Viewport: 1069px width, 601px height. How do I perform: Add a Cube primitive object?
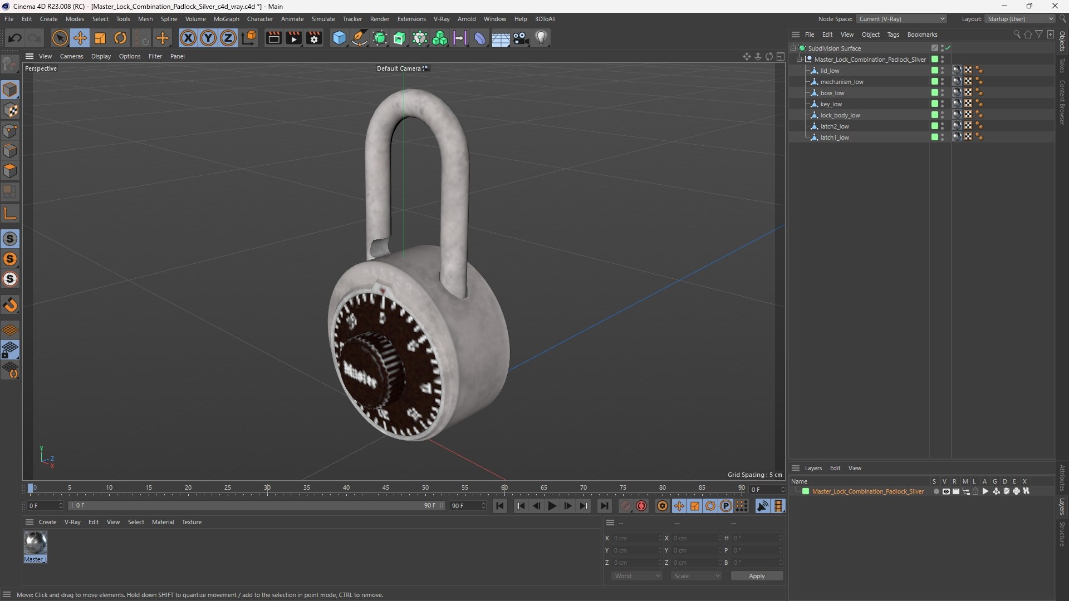pos(339,38)
